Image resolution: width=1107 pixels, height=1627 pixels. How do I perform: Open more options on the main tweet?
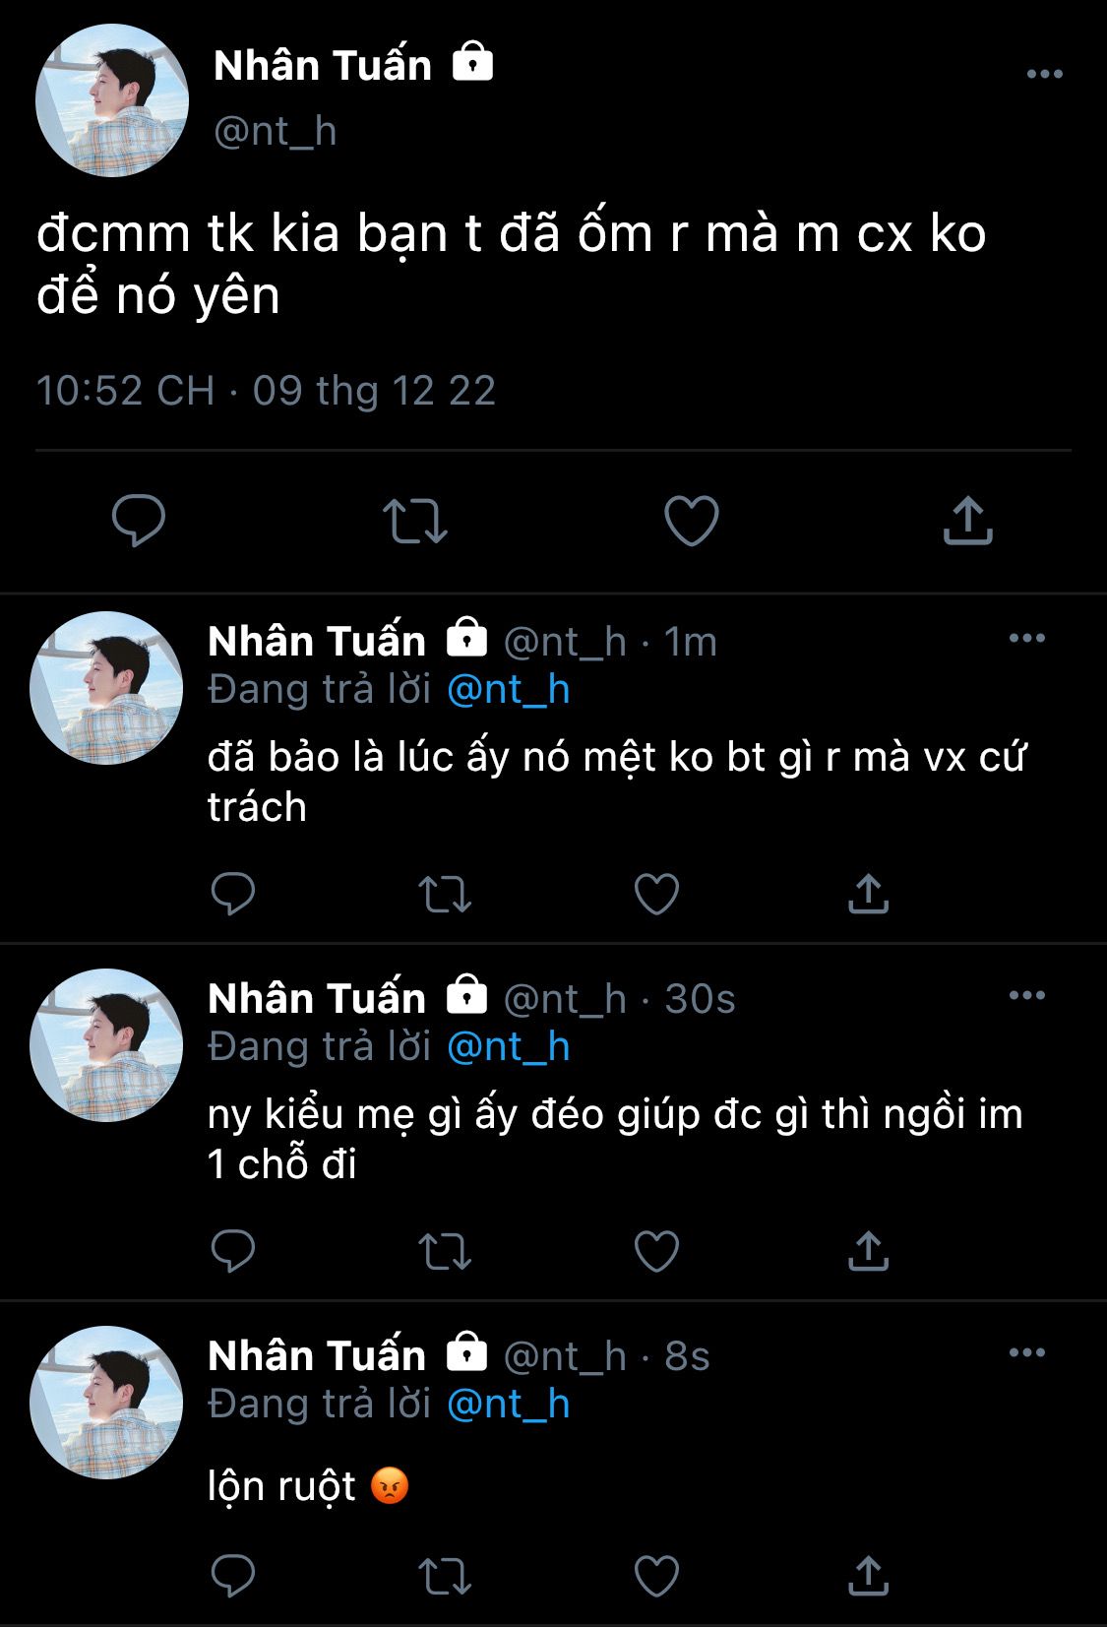tap(1044, 74)
